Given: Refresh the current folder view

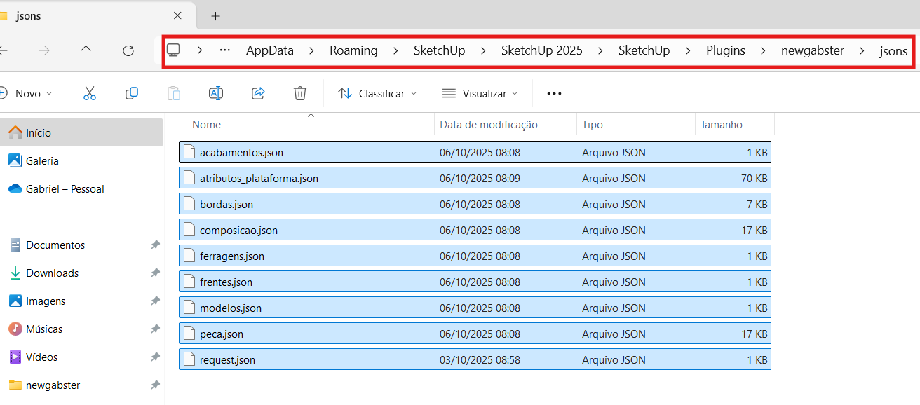Looking at the screenshot, I should (128, 50).
